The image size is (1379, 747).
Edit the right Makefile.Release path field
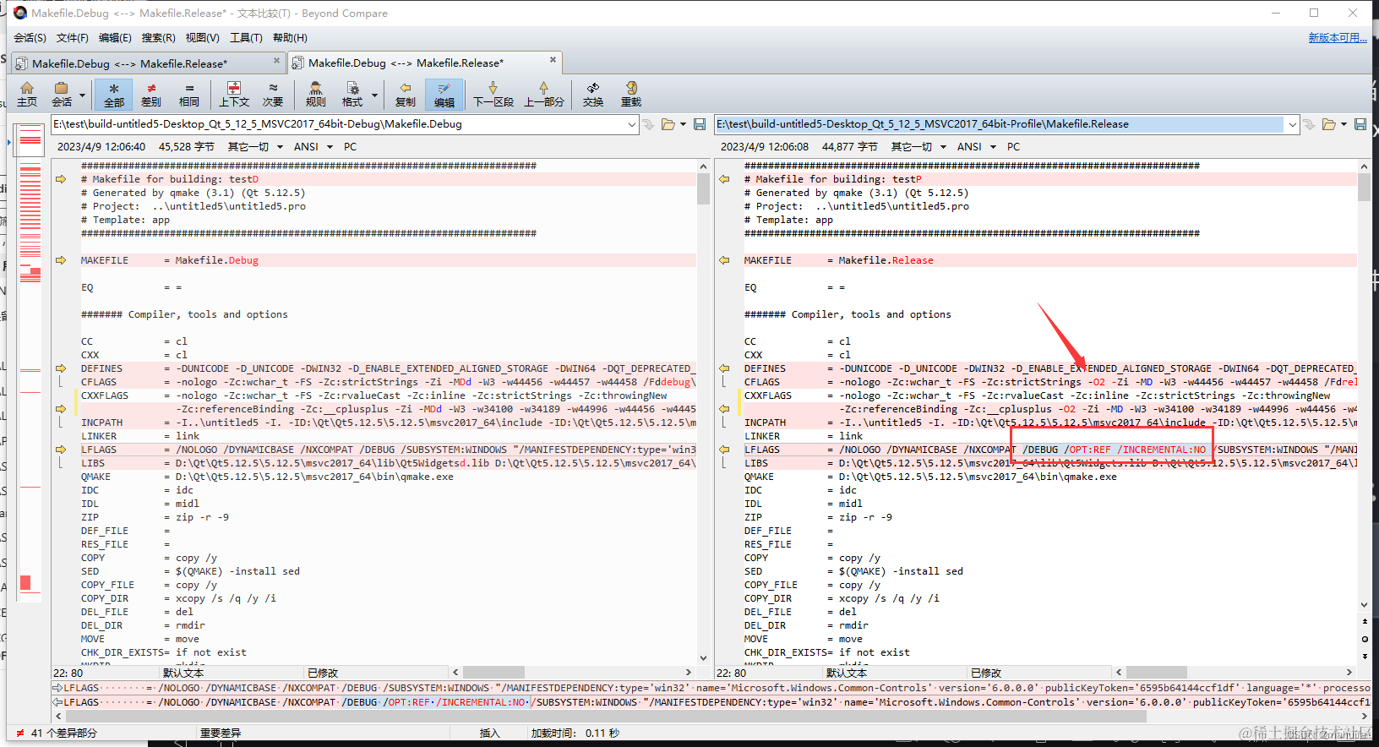[1000, 124]
